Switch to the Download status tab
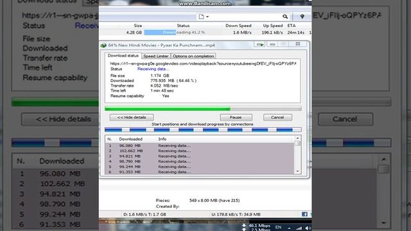 click(x=123, y=56)
